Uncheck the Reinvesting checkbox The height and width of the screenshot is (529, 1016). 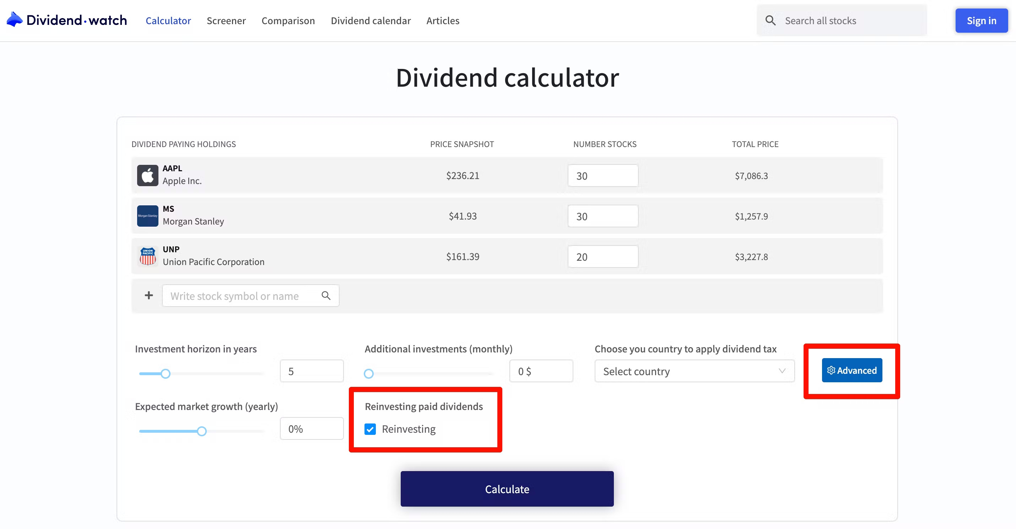[x=370, y=429]
